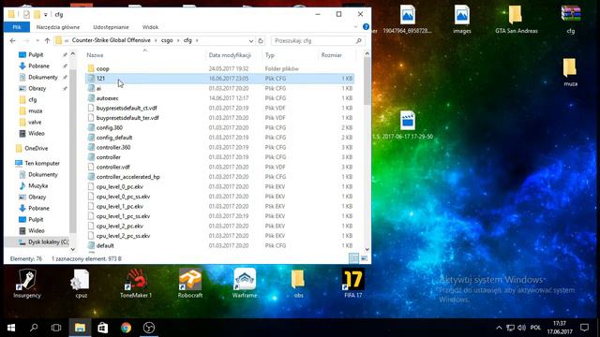The width and height of the screenshot is (600, 337).
Task: Open the Narzędzia główne ribbon tab
Action: pyautogui.click(x=58, y=27)
